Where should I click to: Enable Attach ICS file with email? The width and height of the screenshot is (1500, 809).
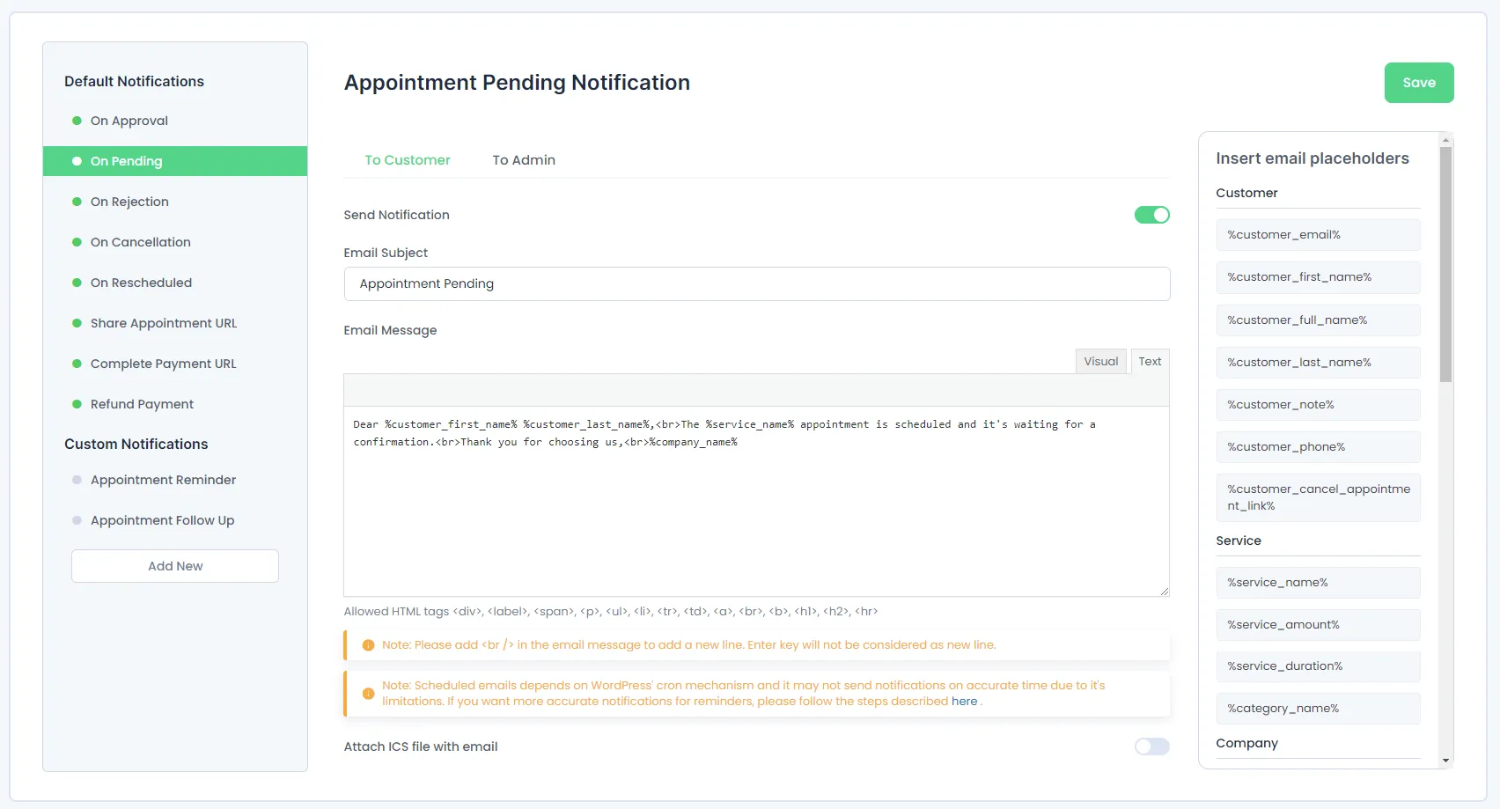pyautogui.click(x=1151, y=746)
